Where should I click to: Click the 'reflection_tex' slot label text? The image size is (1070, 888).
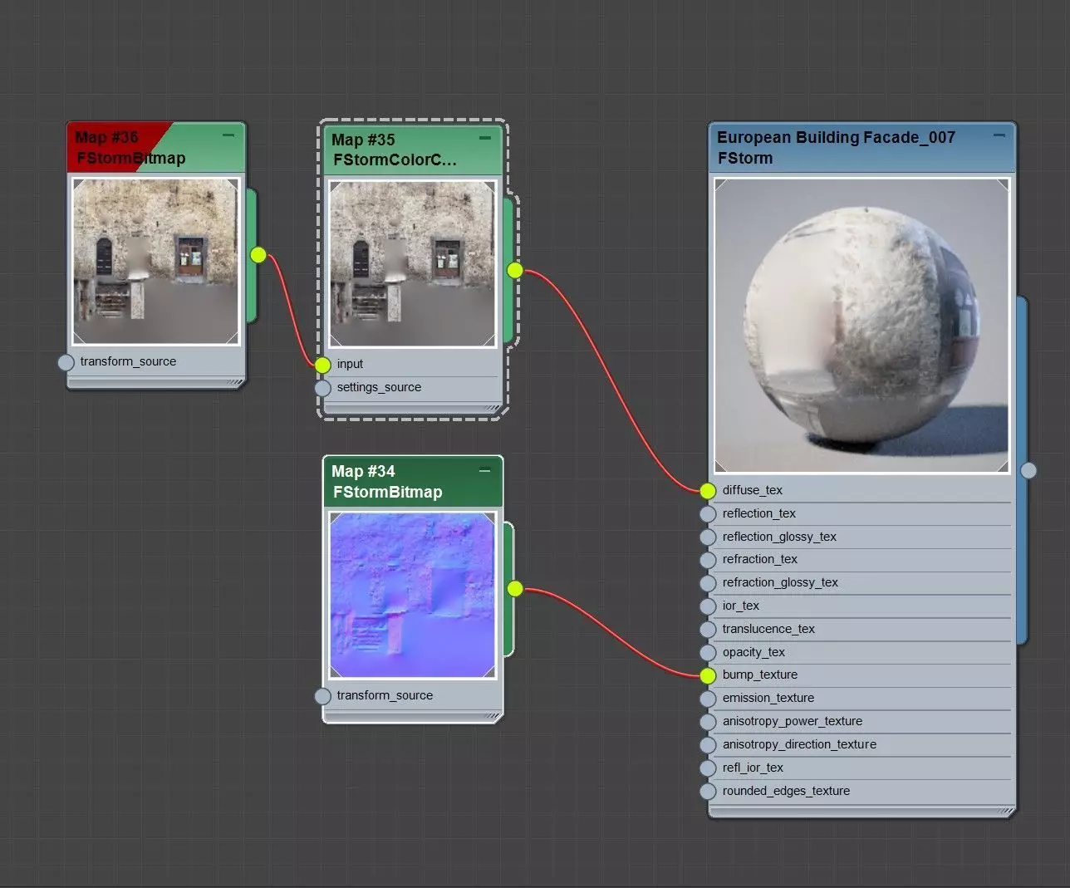(x=759, y=513)
